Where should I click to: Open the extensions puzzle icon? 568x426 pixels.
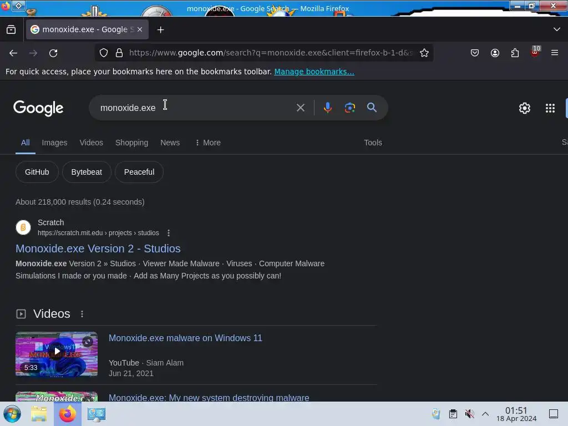pyautogui.click(x=515, y=53)
